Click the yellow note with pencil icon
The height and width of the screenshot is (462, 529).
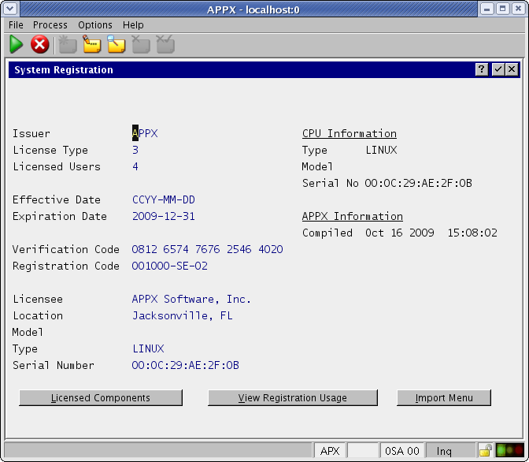tap(92, 45)
